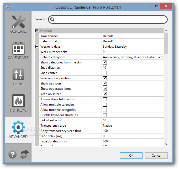Select Copy transparency sleep time value 100
This screenshot has width=179, height=169.
(105, 131)
